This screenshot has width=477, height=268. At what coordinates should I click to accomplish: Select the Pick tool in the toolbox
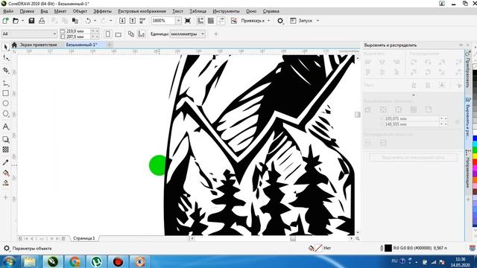(5, 47)
